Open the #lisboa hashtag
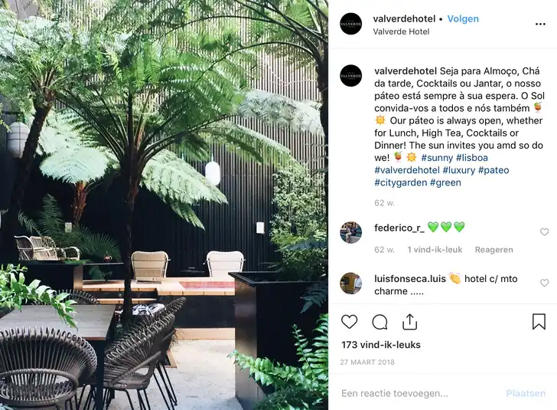This screenshot has height=410, width=557. point(472,158)
